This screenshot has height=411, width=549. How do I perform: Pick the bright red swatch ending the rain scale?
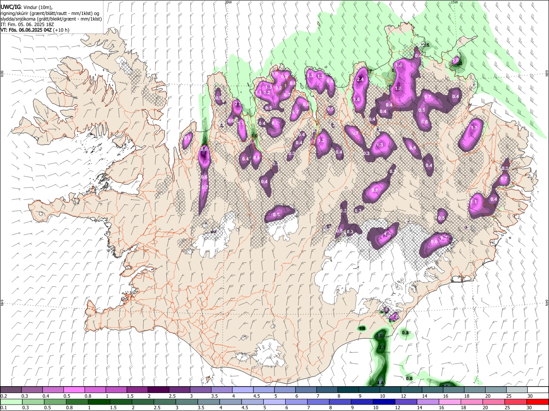(538, 402)
